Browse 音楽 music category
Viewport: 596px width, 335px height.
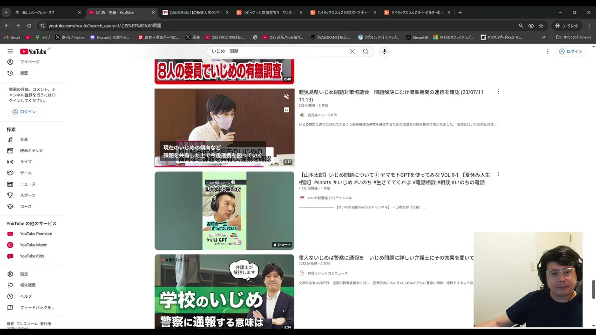(x=23, y=140)
